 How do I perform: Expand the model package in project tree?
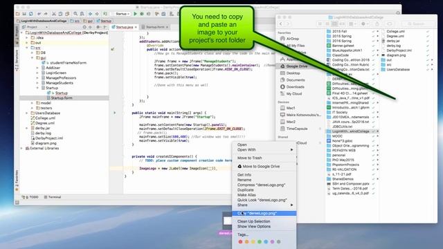33,103
